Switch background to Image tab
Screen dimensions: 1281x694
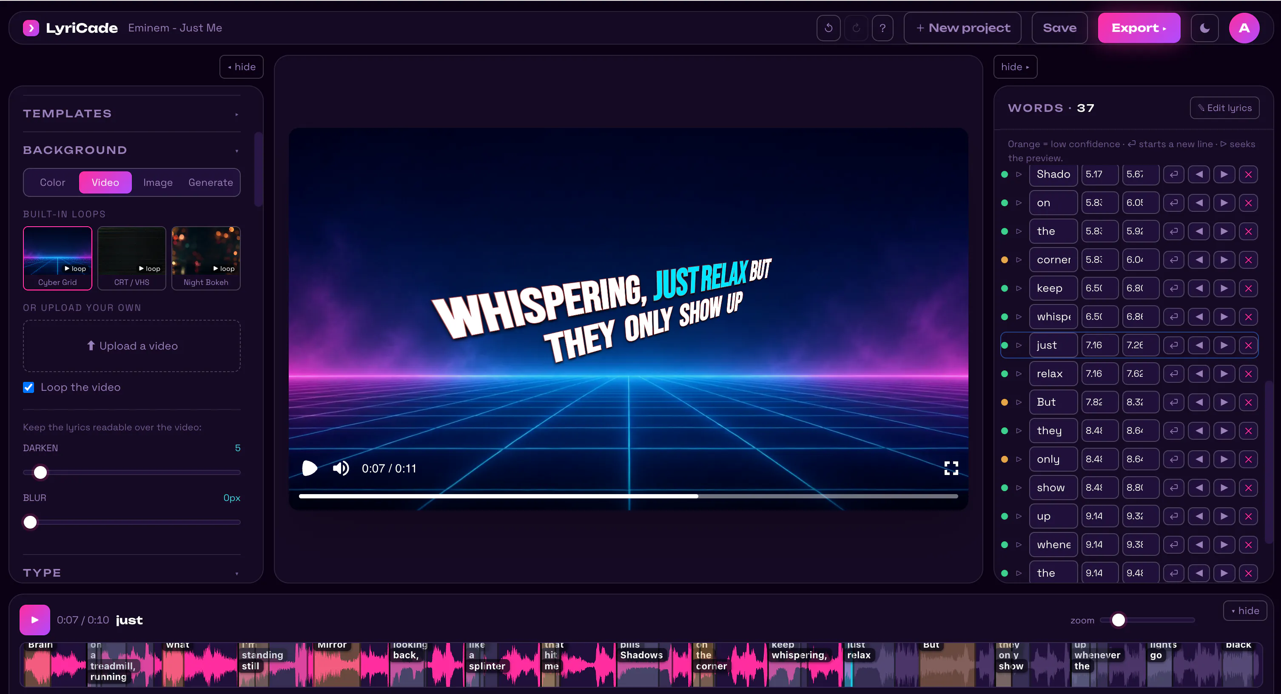point(158,182)
